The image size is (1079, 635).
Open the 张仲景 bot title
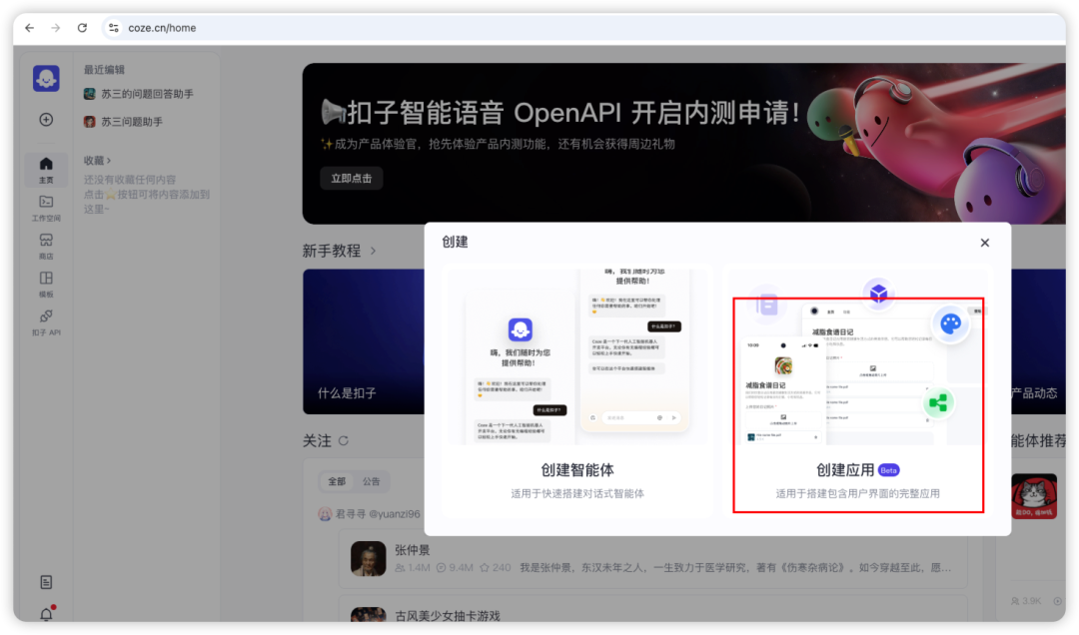[413, 550]
